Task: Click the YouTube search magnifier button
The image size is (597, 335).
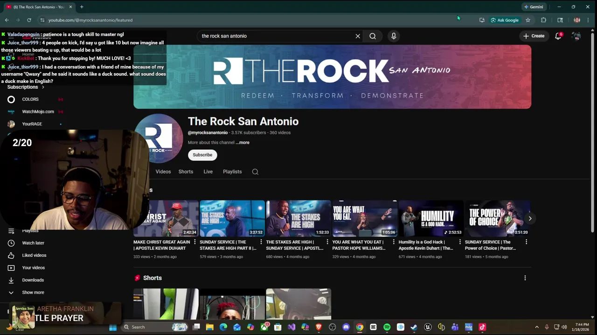Action: [373, 36]
